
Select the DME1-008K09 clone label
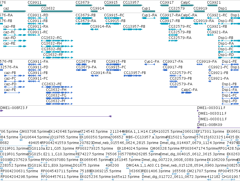[210, 125]
